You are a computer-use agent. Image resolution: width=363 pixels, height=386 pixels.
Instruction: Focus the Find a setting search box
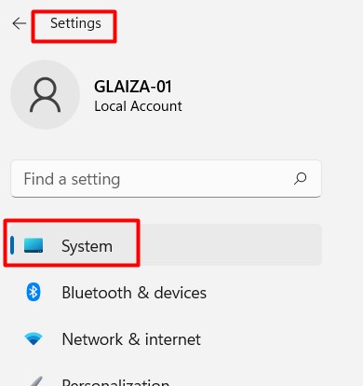coord(166,179)
